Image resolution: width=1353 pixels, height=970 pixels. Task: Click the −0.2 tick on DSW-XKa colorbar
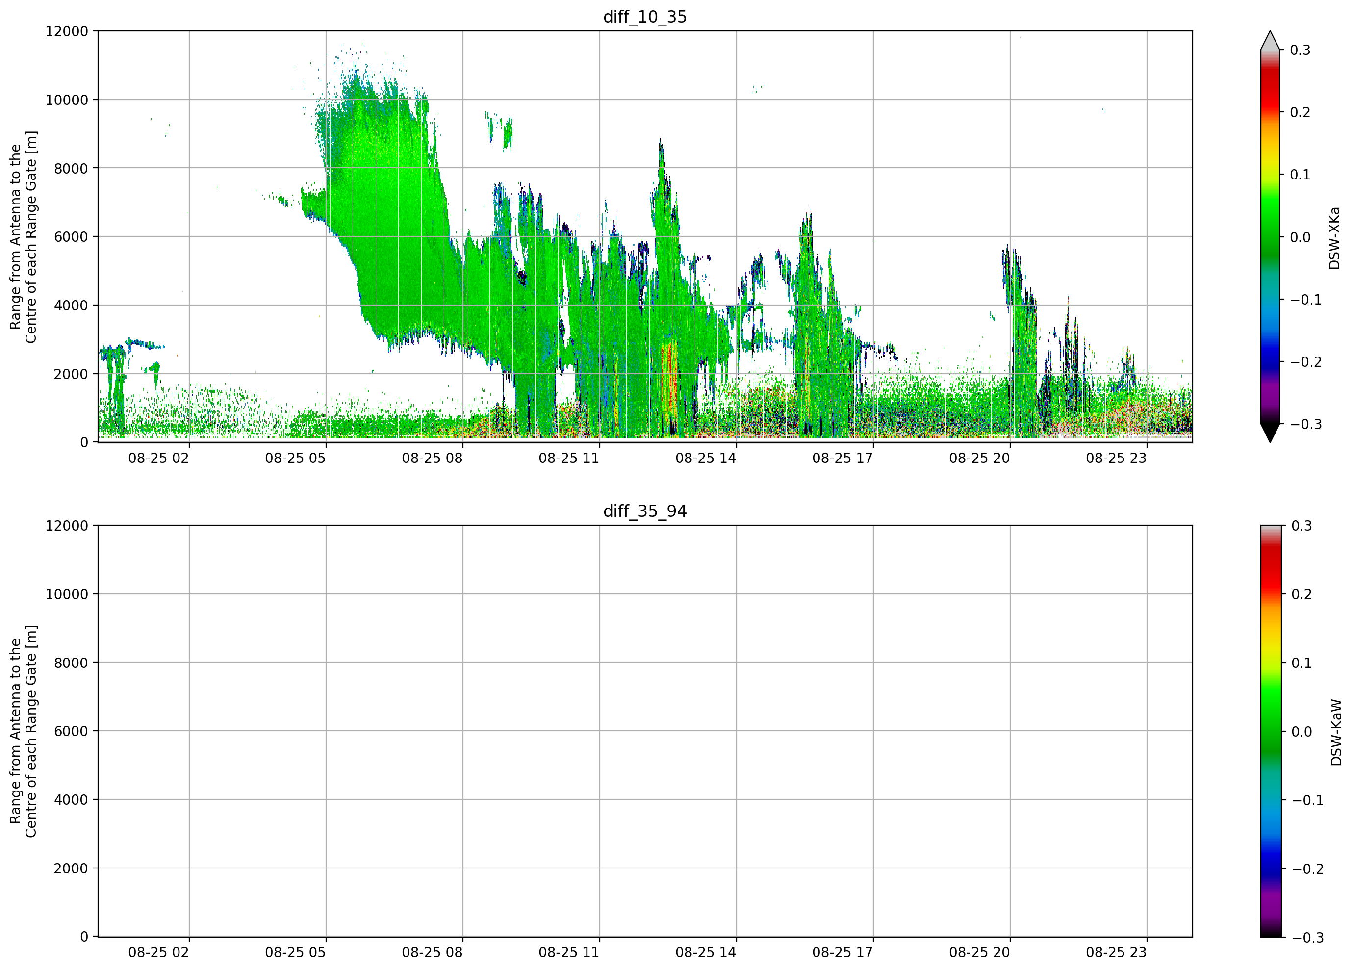(1306, 362)
